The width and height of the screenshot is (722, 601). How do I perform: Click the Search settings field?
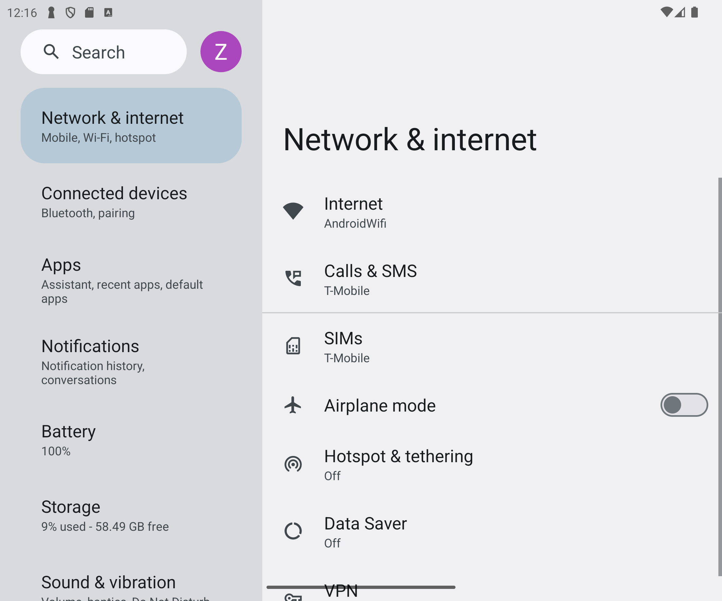click(103, 52)
